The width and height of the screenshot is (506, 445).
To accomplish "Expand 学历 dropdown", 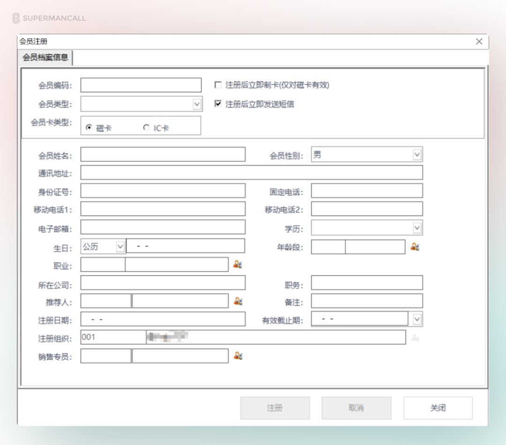I will click(417, 228).
